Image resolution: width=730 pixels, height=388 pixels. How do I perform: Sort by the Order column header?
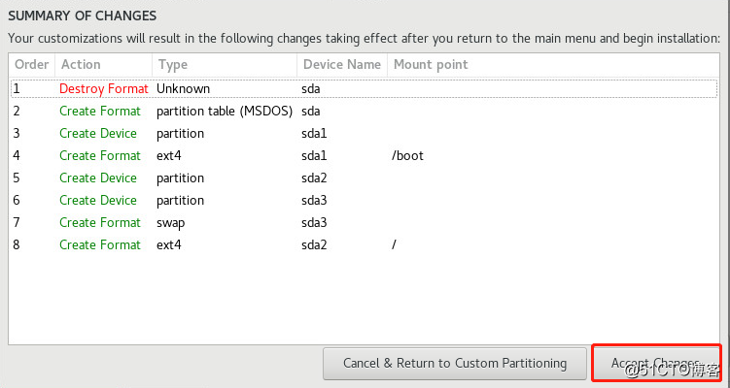click(x=32, y=65)
